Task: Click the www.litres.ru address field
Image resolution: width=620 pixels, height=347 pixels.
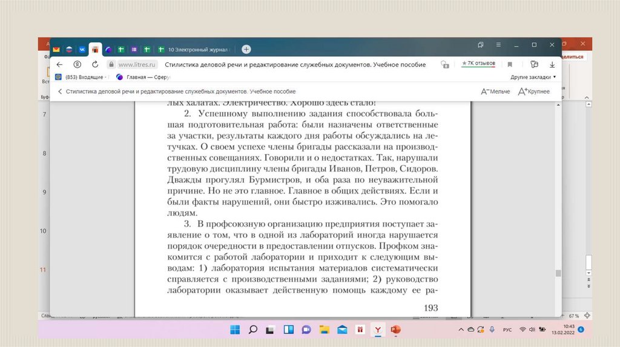Action: pyautogui.click(x=138, y=64)
